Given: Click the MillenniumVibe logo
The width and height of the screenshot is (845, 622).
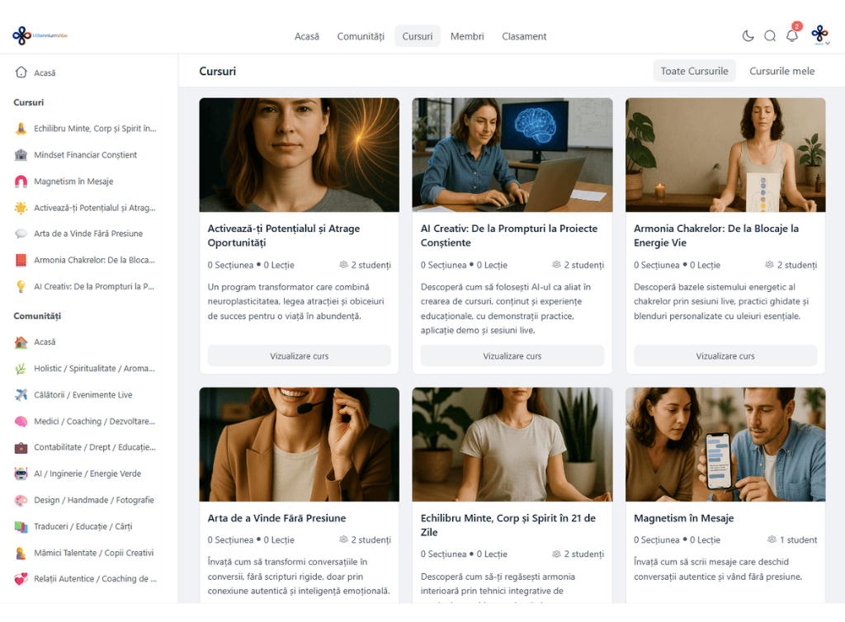Looking at the screenshot, I should [40, 35].
